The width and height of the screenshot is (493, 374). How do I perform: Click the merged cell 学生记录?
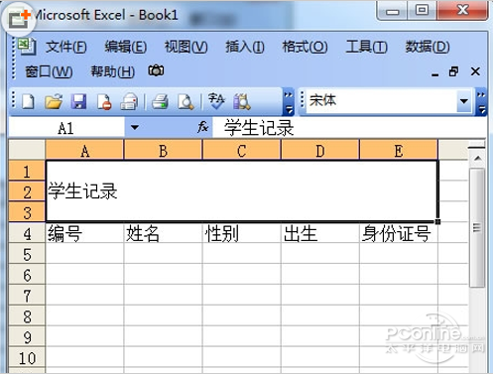(x=242, y=191)
